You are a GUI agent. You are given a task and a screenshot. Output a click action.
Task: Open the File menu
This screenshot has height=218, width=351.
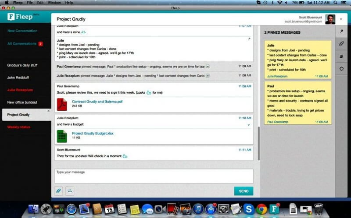tap(29, 3)
